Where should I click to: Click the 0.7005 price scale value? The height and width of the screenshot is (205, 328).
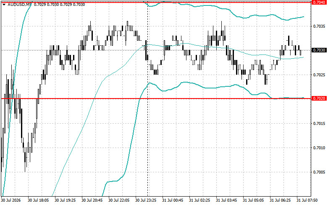click(x=319, y=172)
